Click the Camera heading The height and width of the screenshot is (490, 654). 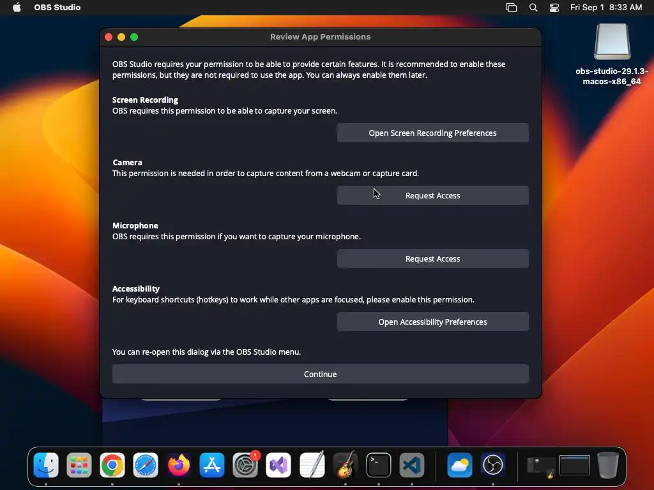[127, 163]
